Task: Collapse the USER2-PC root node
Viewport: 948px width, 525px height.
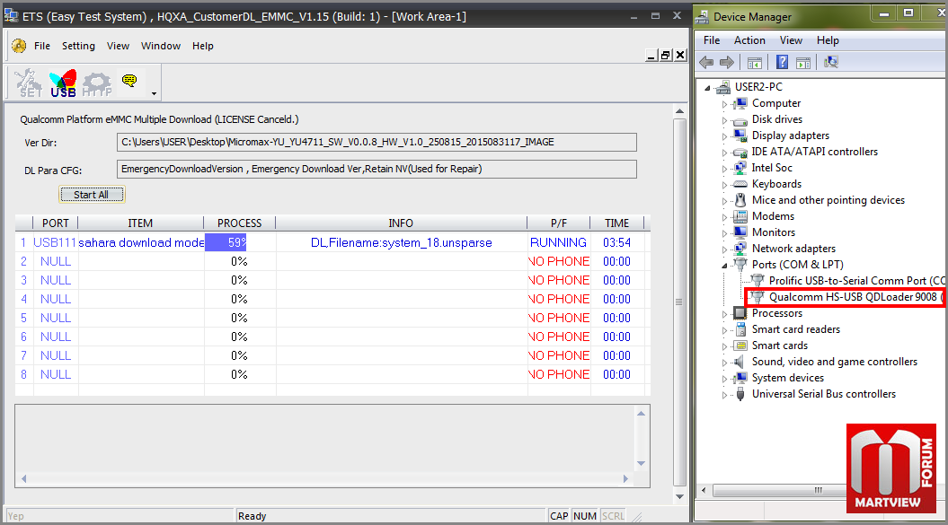Action: pos(707,88)
